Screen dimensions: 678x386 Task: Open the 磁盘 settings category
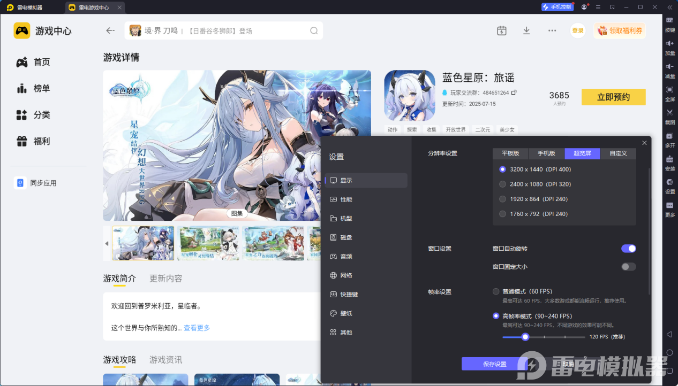click(366, 237)
